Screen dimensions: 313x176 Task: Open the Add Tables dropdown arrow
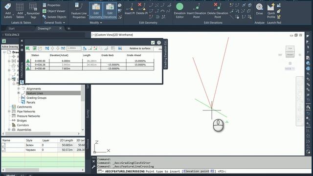(x=25, y=15)
